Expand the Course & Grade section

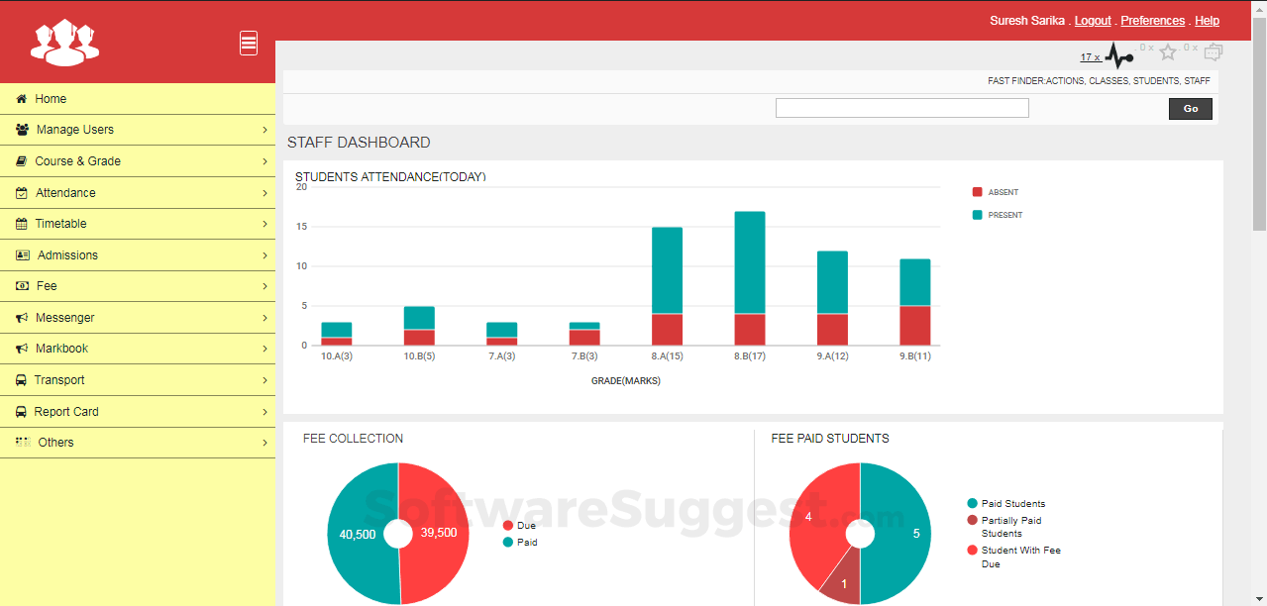tap(265, 160)
